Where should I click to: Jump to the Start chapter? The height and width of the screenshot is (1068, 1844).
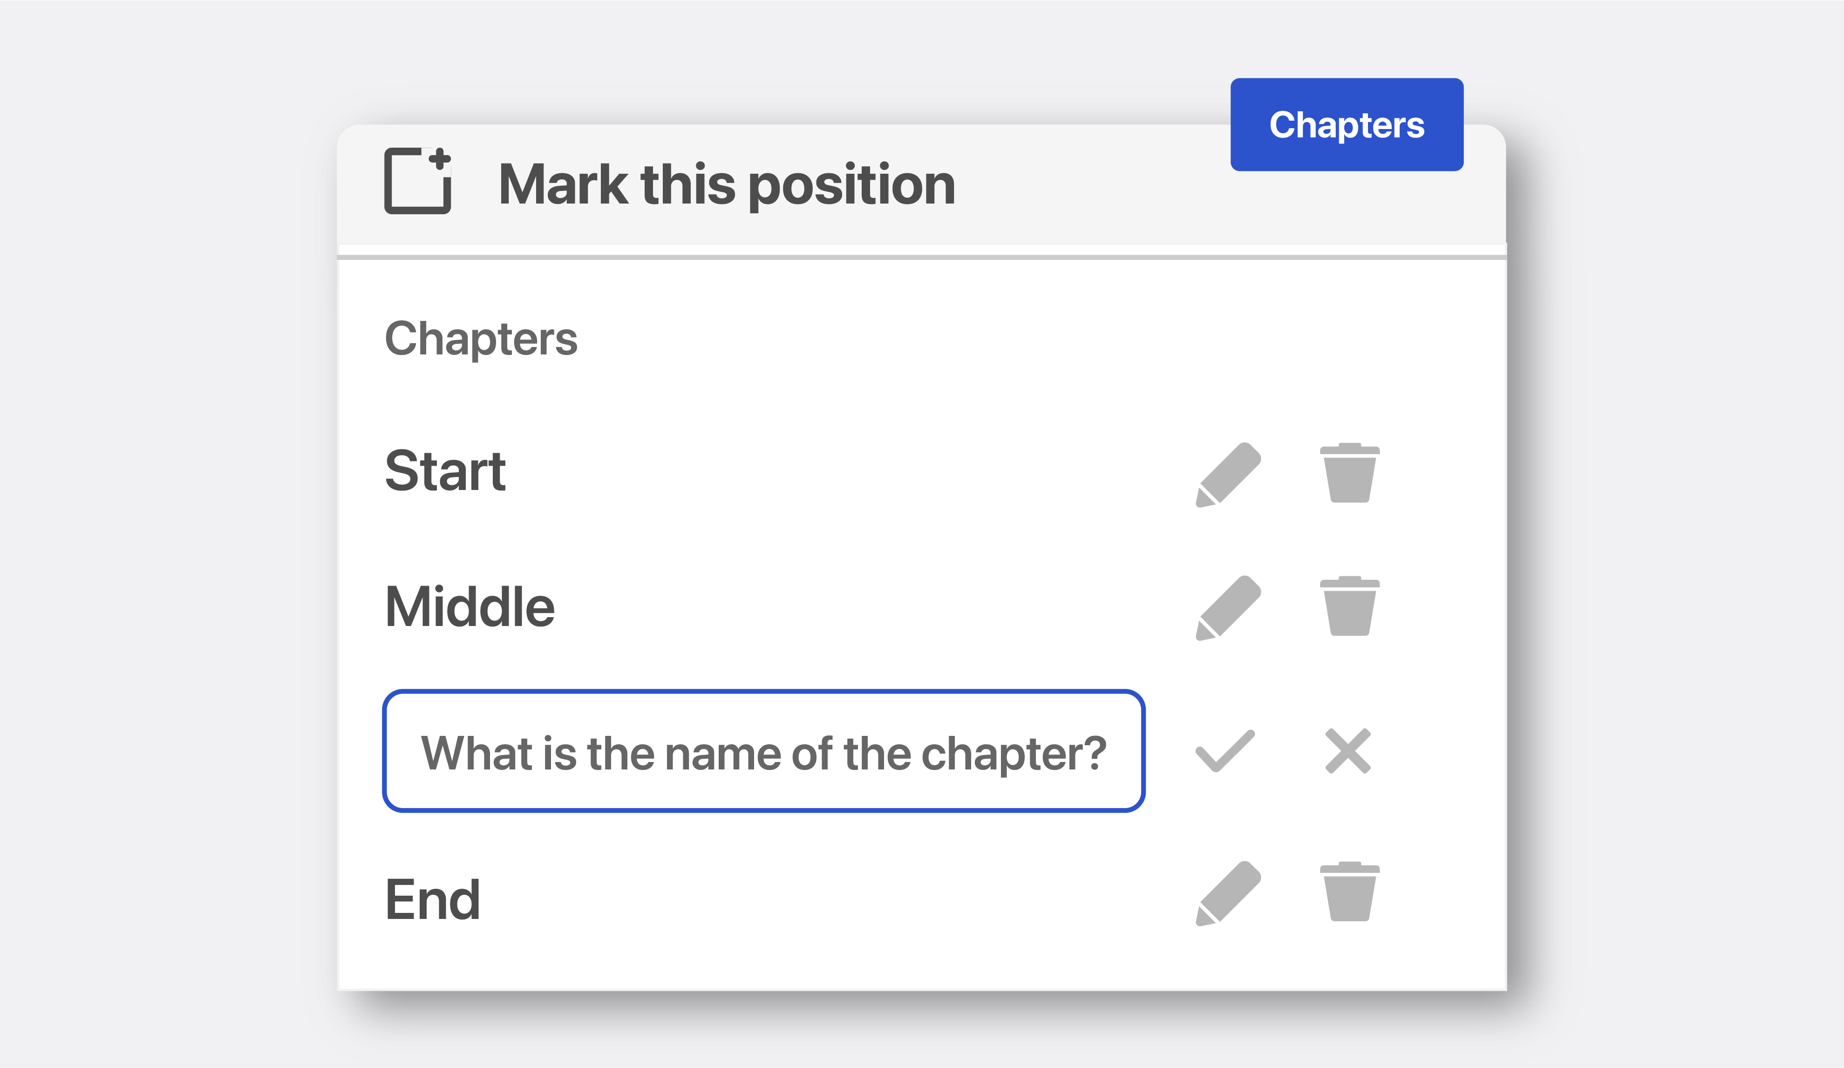point(445,471)
